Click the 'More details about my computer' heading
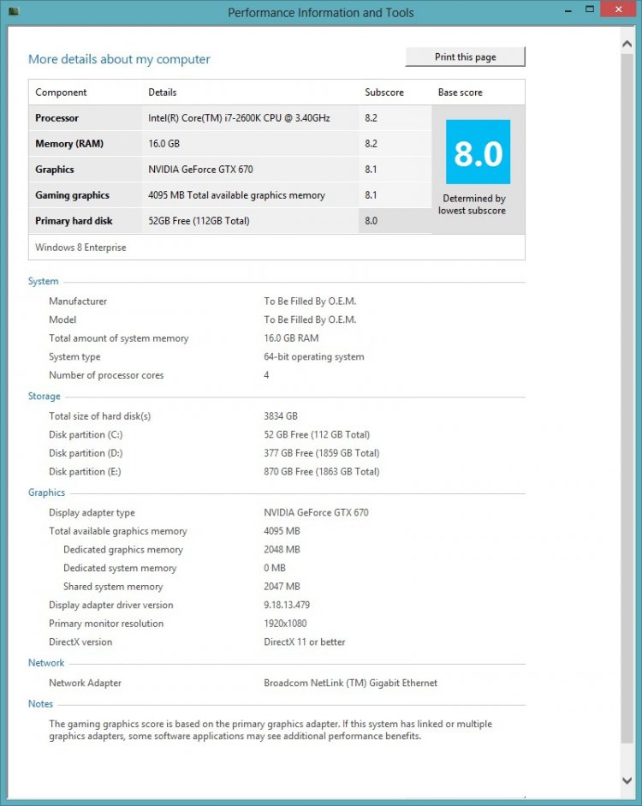Image resolution: width=642 pixels, height=806 pixels. point(119,59)
